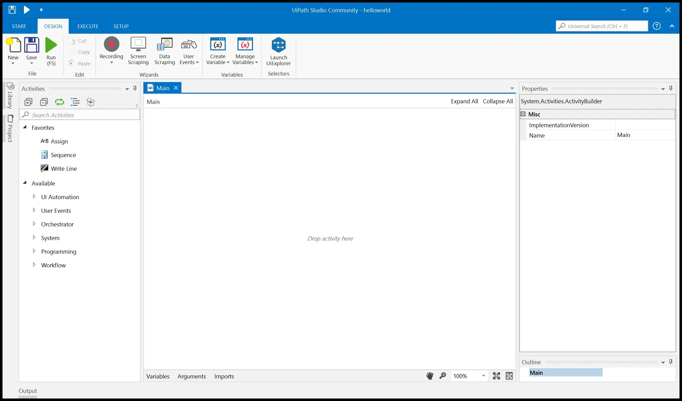Open the Imports panel
The width and height of the screenshot is (682, 401).
coord(224,376)
